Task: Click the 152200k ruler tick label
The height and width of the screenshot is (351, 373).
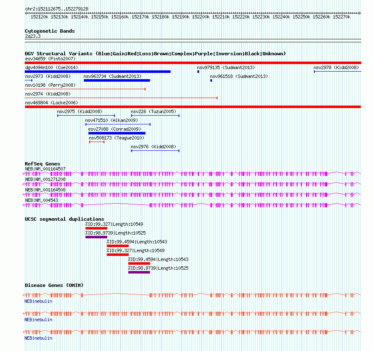Action: pos(201,17)
